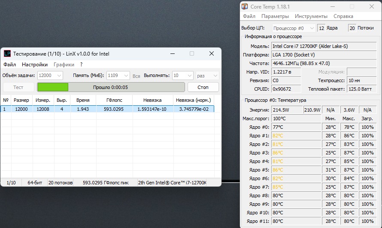This screenshot has height=228, width=382.
Task: Click the Ядро #3 temperature 86°C
Action: pos(296,153)
